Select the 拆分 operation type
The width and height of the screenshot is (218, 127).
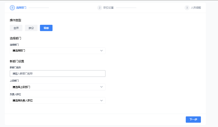tap(31, 28)
